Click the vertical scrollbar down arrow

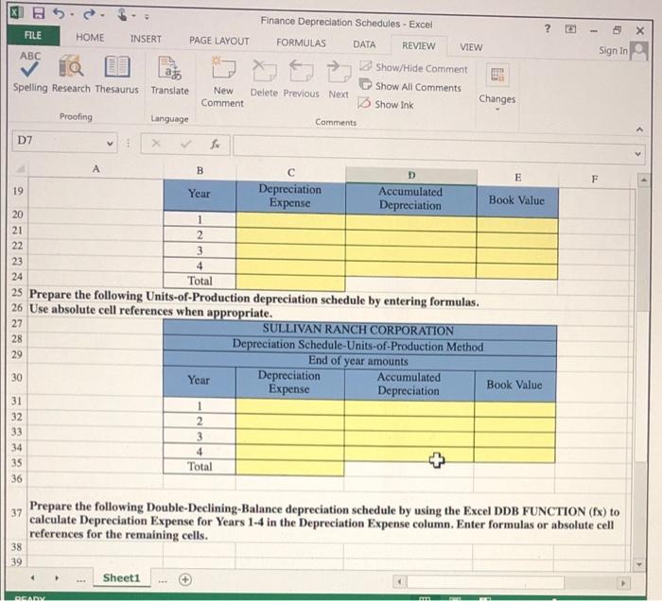point(639,563)
